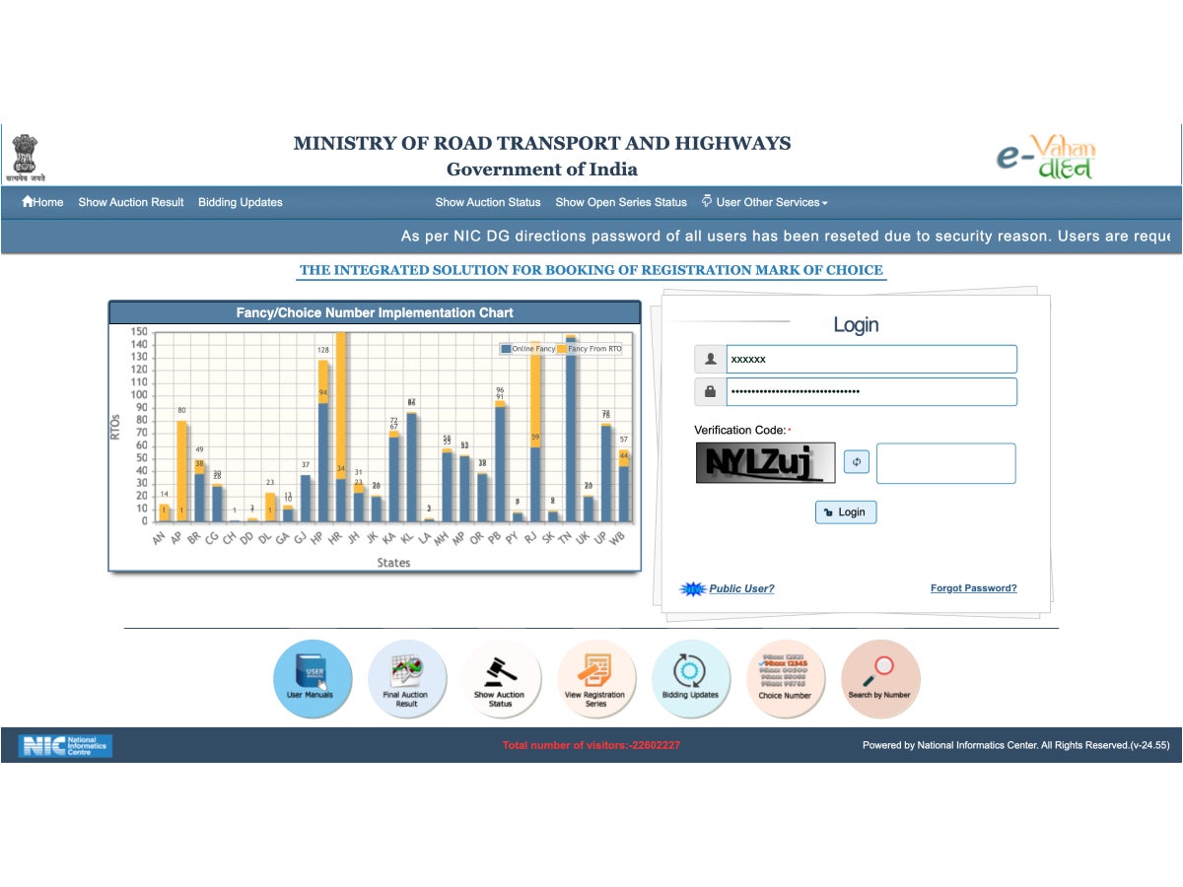The width and height of the screenshot is (1183, 887).
Task: Click into the username field
Action: (x=870, y=360)
